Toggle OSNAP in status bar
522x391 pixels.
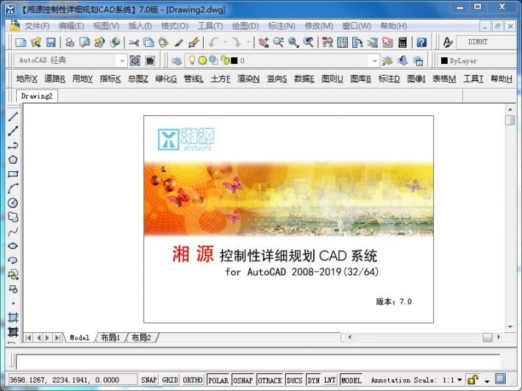point(243,380)
